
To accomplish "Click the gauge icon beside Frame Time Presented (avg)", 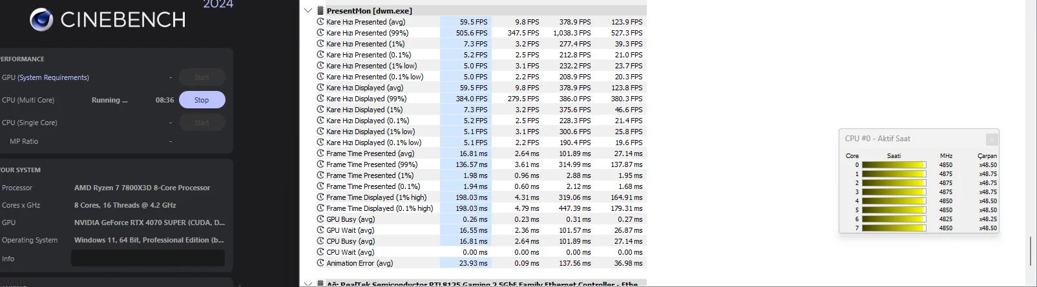I will click(320, 153).
